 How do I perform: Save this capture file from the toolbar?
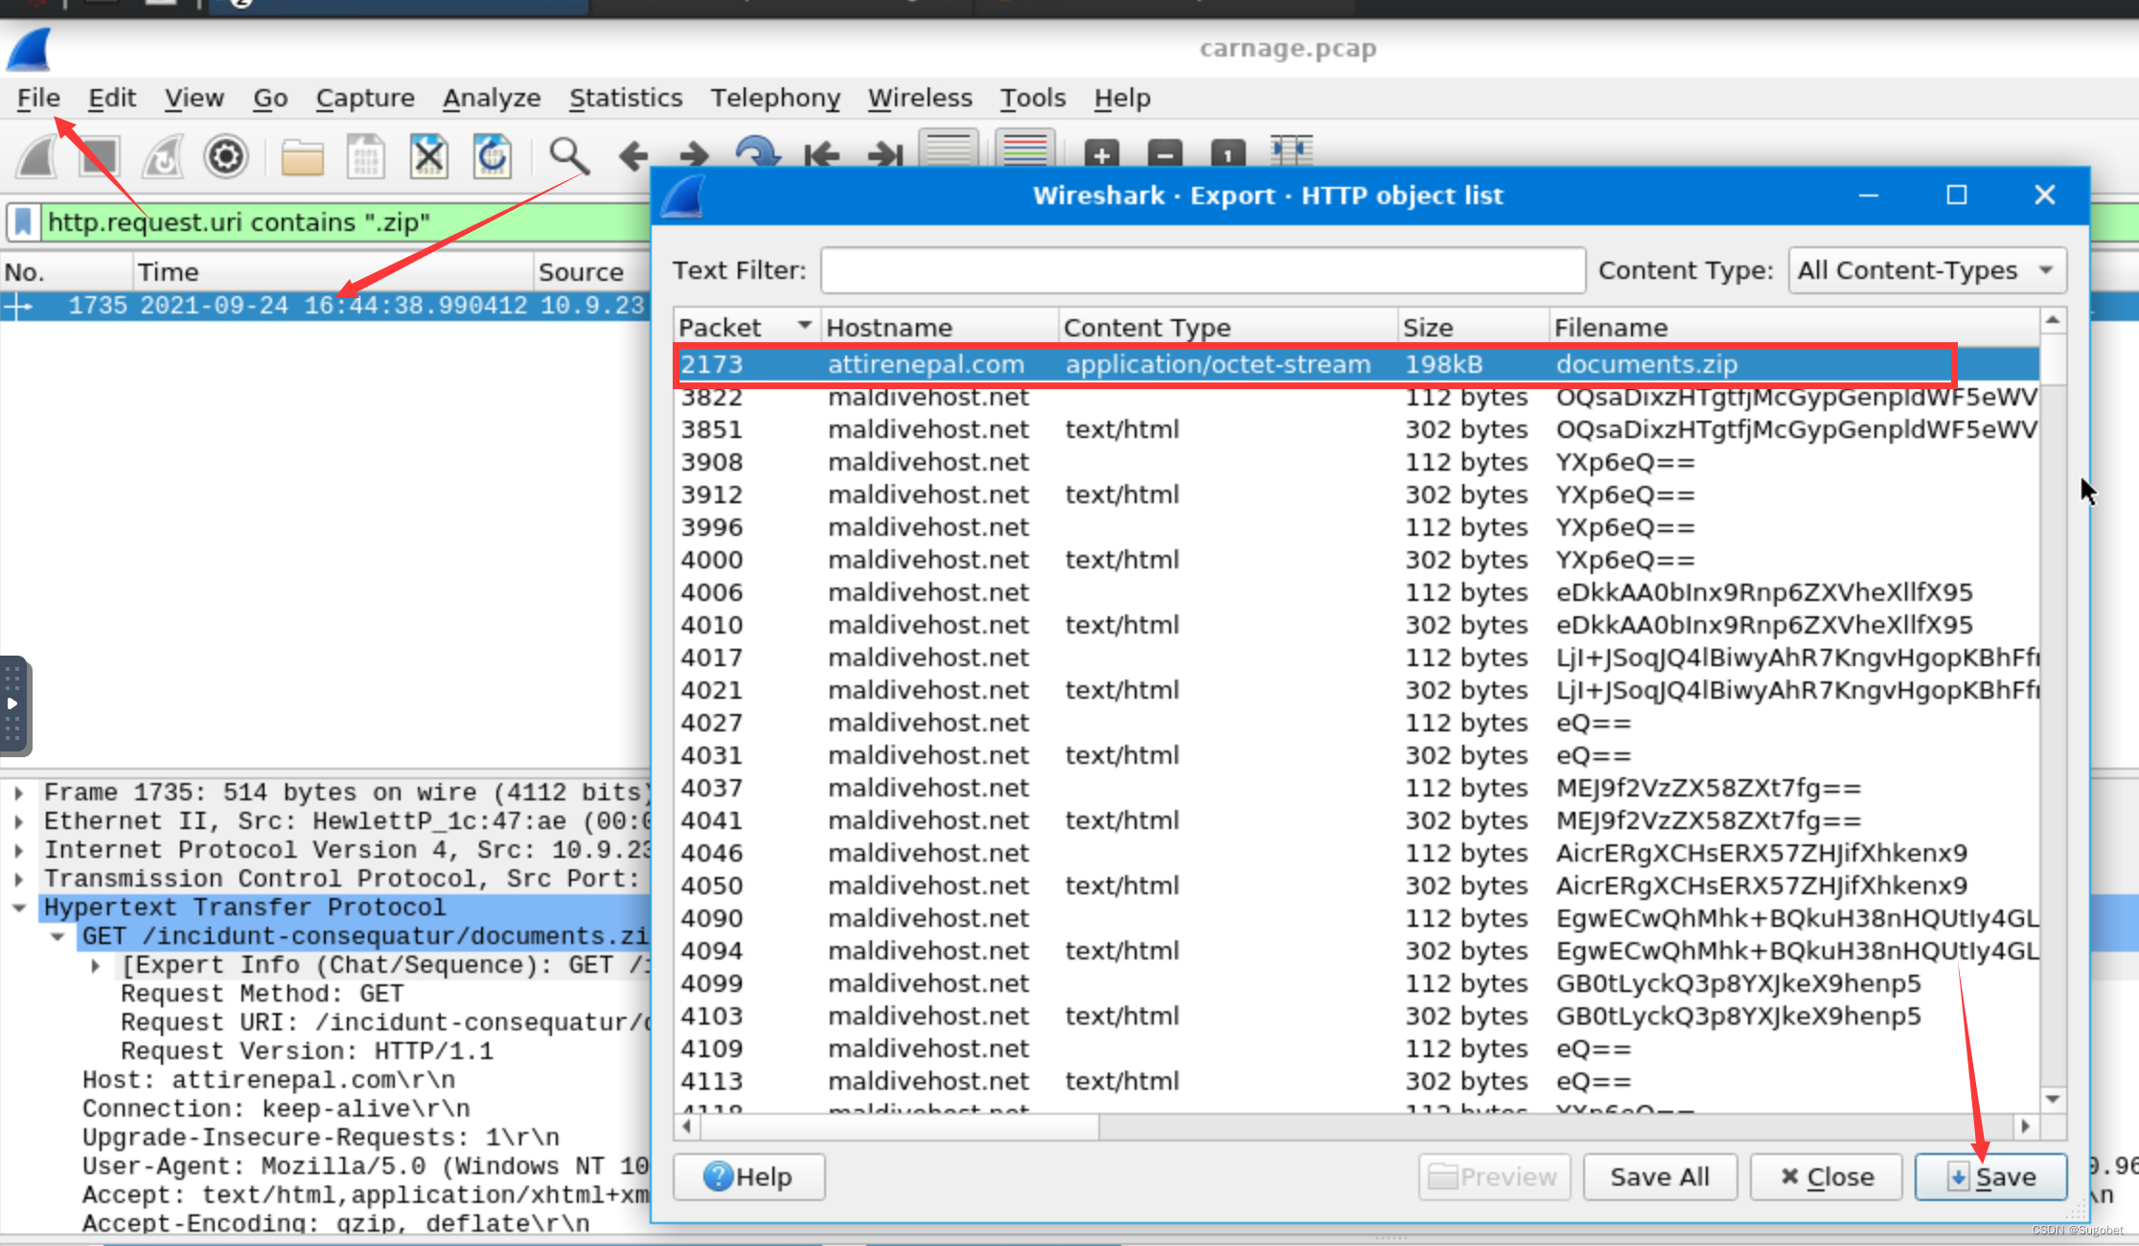(365, 156)
